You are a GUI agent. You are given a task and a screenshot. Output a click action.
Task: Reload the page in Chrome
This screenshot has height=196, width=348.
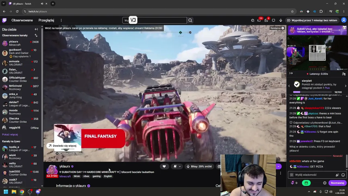17,11
